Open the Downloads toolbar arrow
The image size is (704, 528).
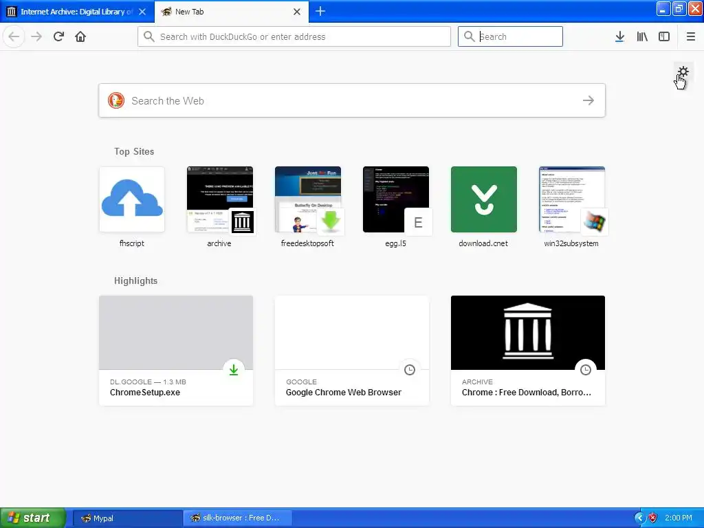(619, 36)
